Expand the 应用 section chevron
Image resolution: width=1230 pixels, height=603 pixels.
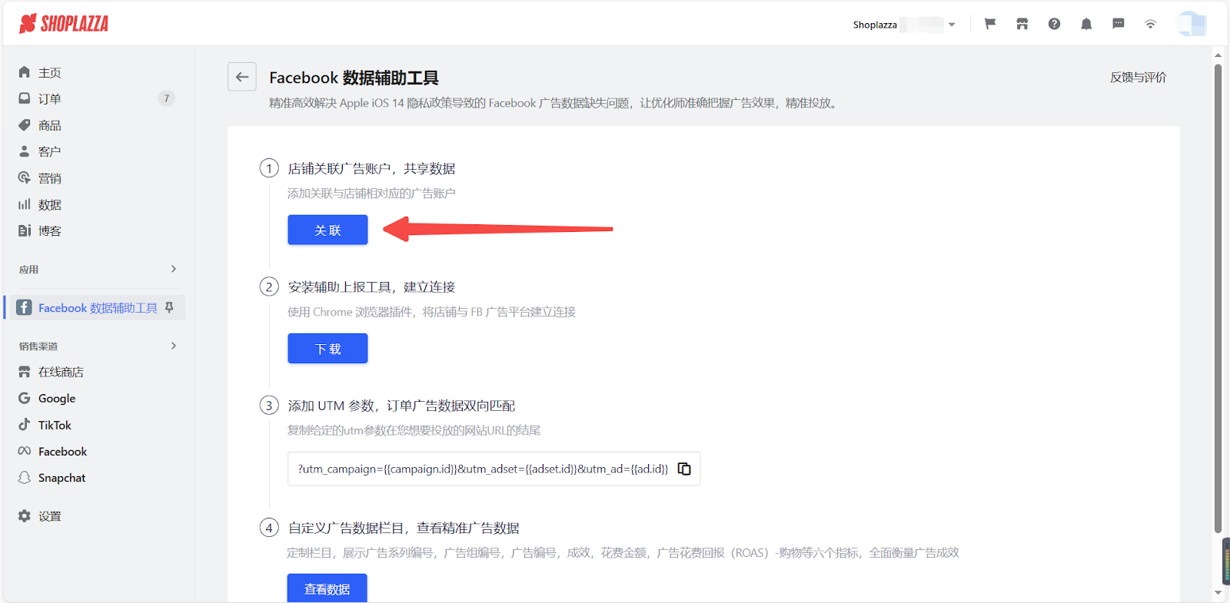coord(174,269)
